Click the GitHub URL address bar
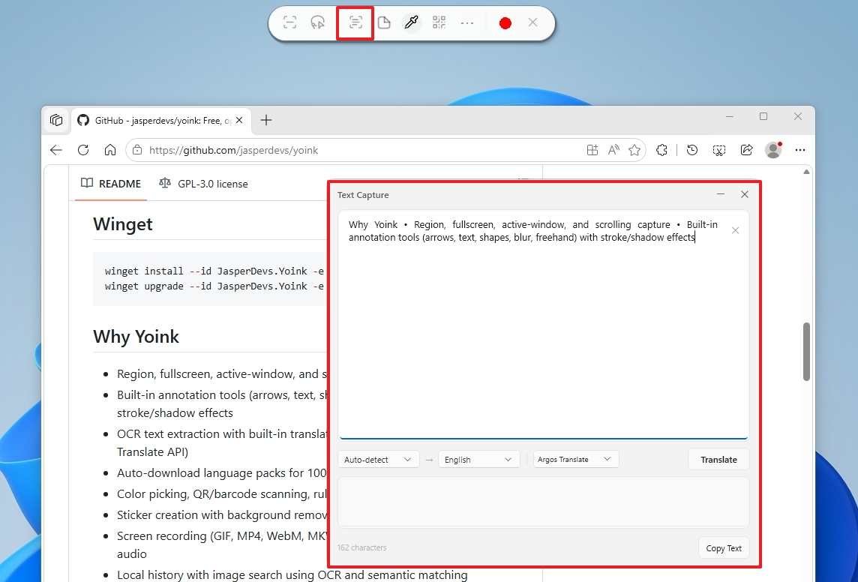This screenshot has height=582, width=858. (x=360, y=150)
